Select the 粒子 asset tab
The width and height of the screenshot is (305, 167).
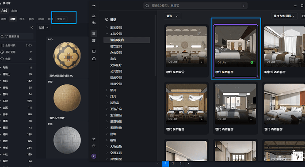pos(22,19)
